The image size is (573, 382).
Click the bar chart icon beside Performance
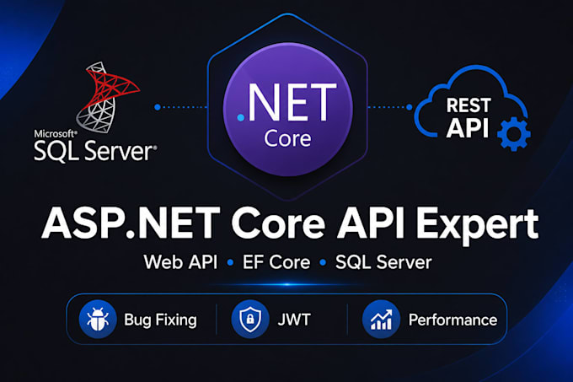(381, 319)
